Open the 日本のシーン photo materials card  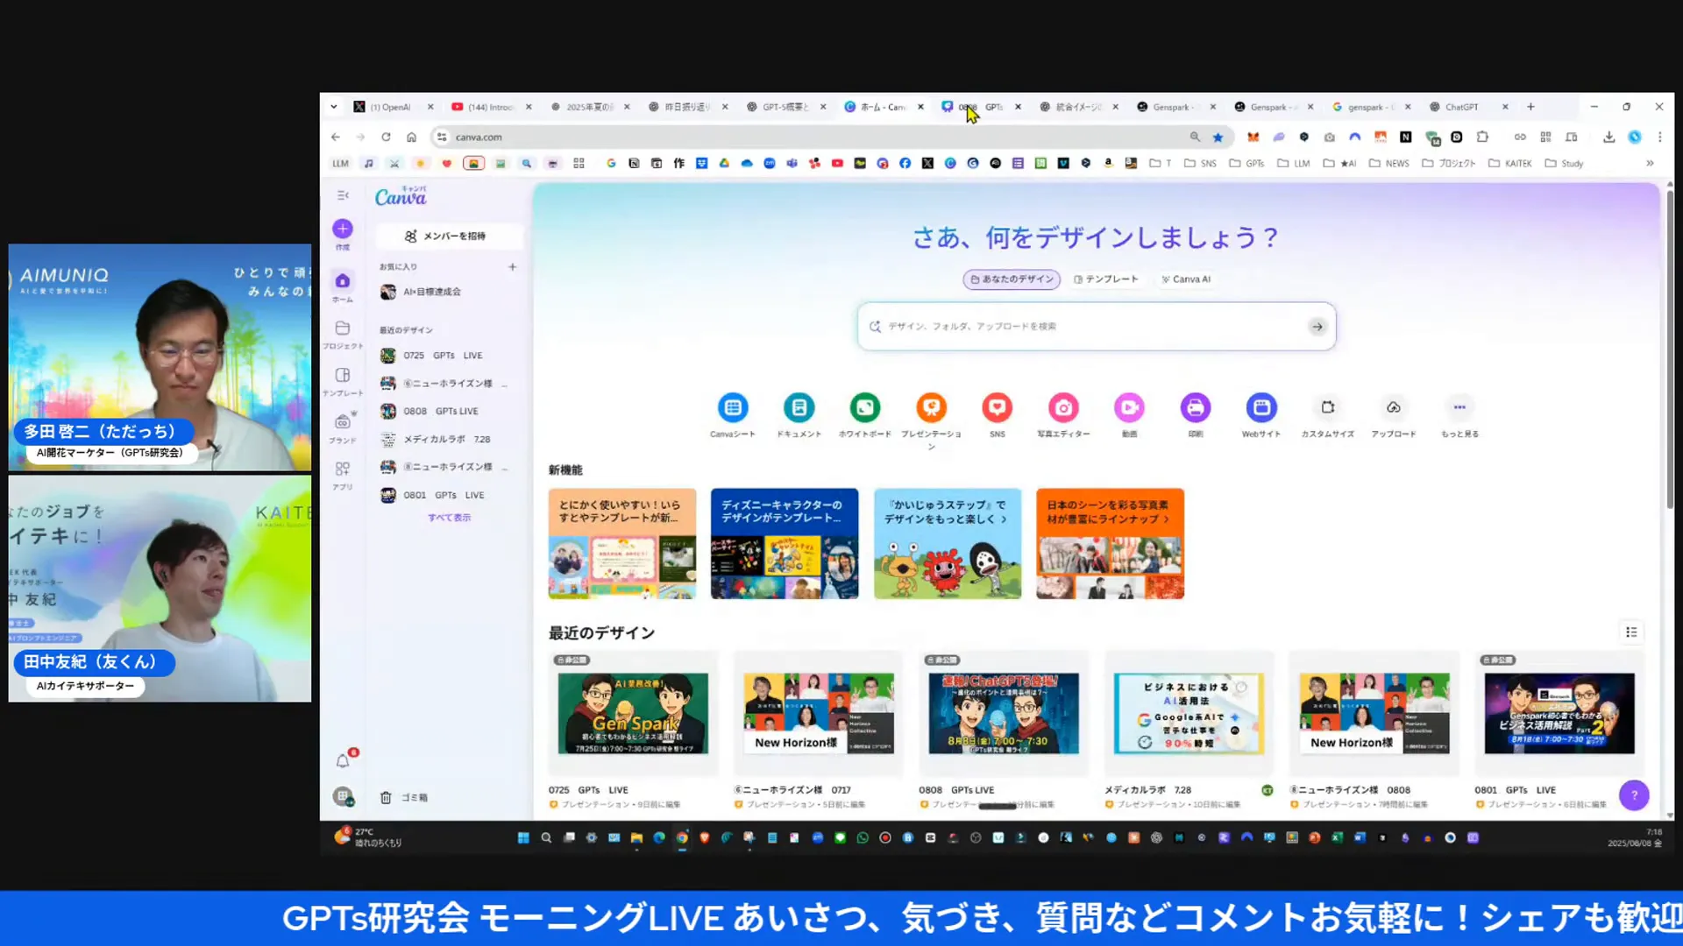(1110, 544)
